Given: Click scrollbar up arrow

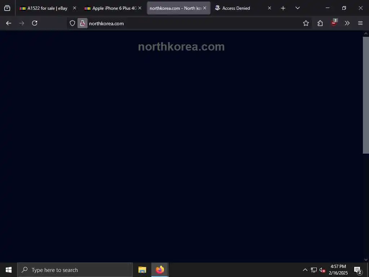Looking at the screenshot, I should click(366, 34).
